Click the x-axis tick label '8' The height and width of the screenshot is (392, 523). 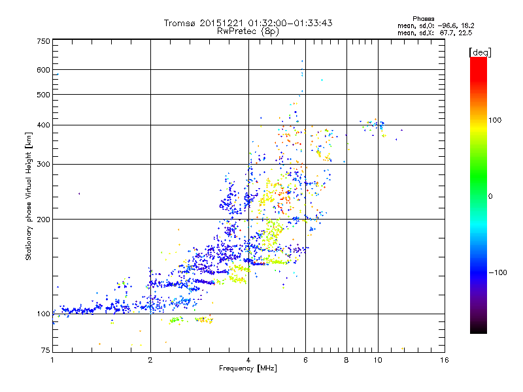346,360
